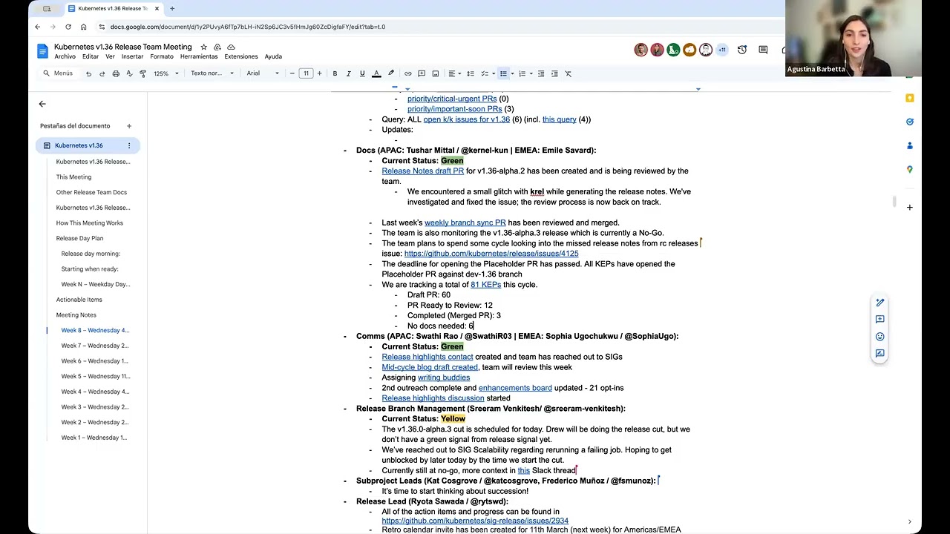Increase the font size with plus
This screenshot has width=950, height=534.
[x=319, y=73]
